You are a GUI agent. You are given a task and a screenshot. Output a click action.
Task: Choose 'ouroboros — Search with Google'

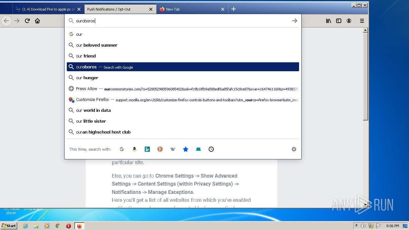[x=183, y=67]
